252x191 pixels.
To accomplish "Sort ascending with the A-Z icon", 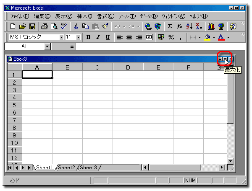I will click(x=189, y=26).
